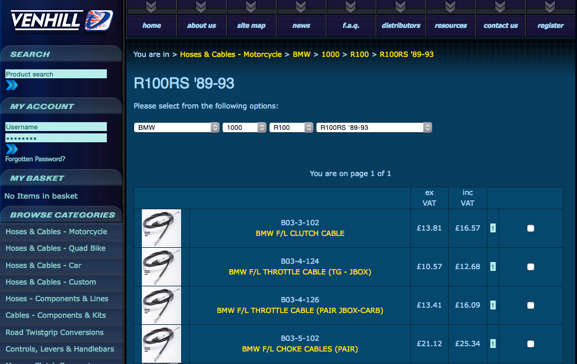This screenshot has height=364, width=577.
Task: Open the 1000 engine size dropdown
Action: tap(245, 127)
